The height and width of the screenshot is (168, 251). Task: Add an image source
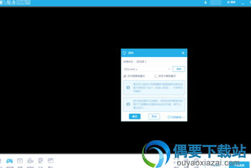click(50, 161)
